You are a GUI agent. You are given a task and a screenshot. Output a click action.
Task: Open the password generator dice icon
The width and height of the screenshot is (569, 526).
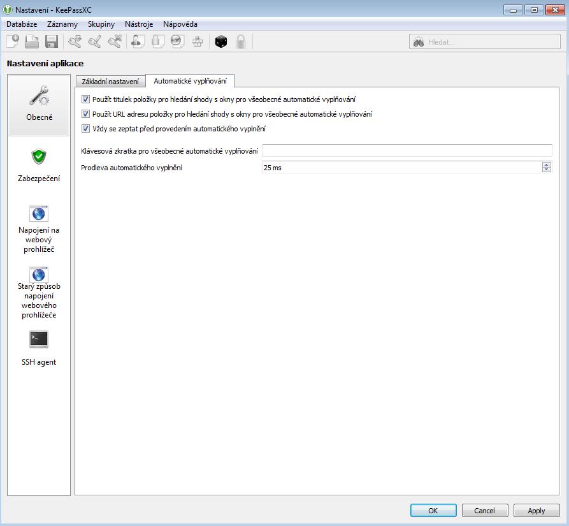pos(220,41)
